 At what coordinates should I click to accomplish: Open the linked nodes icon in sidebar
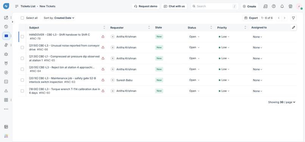[x=6, y=45]
